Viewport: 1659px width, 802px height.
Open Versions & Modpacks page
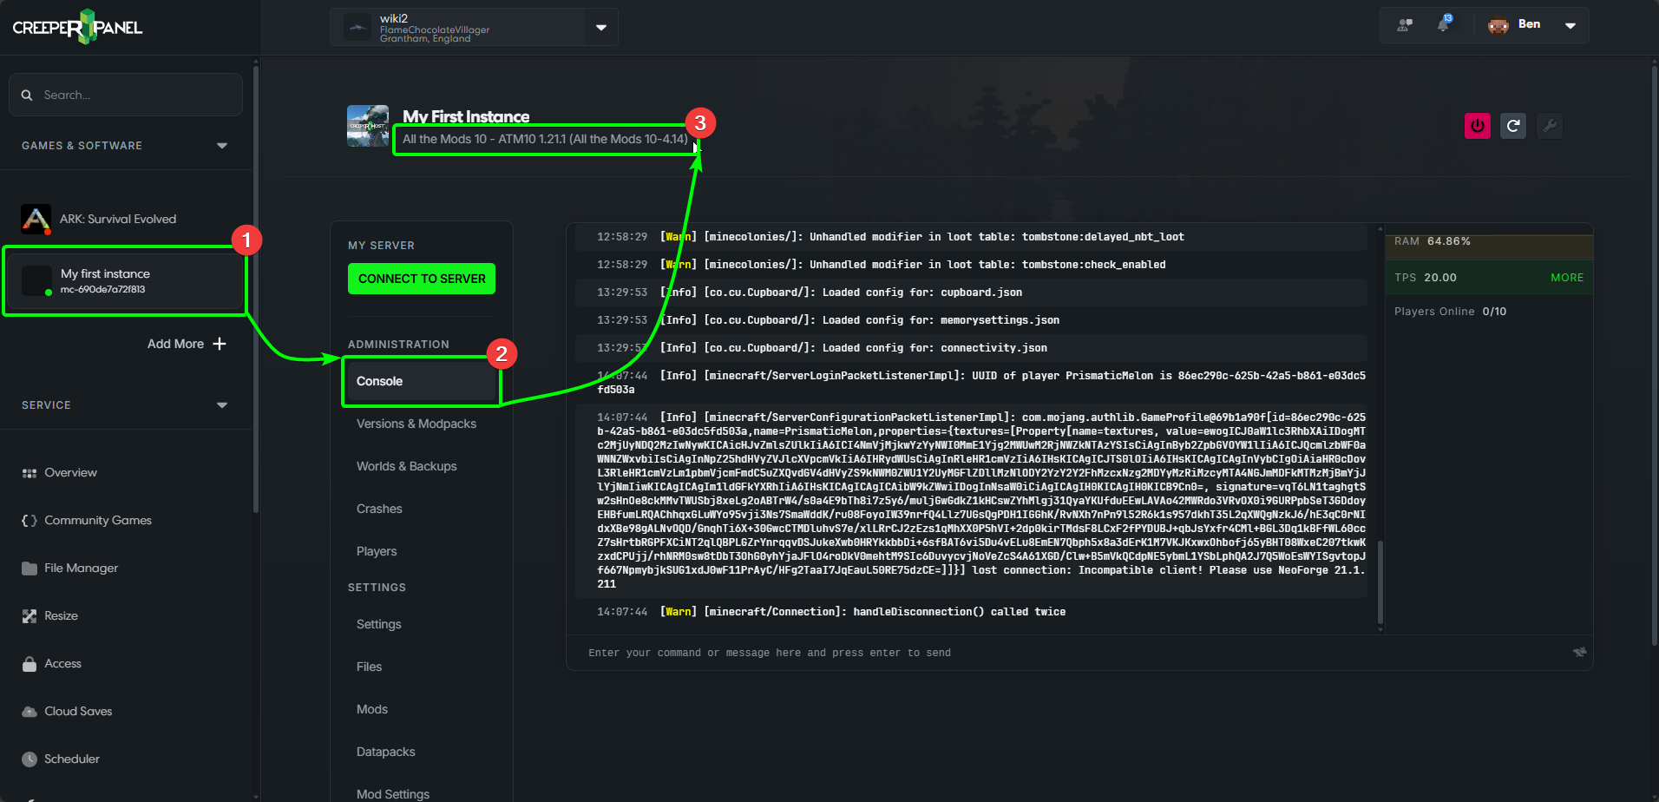point(416,424)
